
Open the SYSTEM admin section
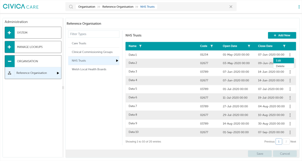click(33, 33)
